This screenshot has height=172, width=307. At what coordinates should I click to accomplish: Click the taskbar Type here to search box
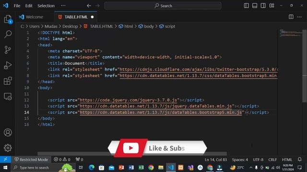tap(43, 168)
